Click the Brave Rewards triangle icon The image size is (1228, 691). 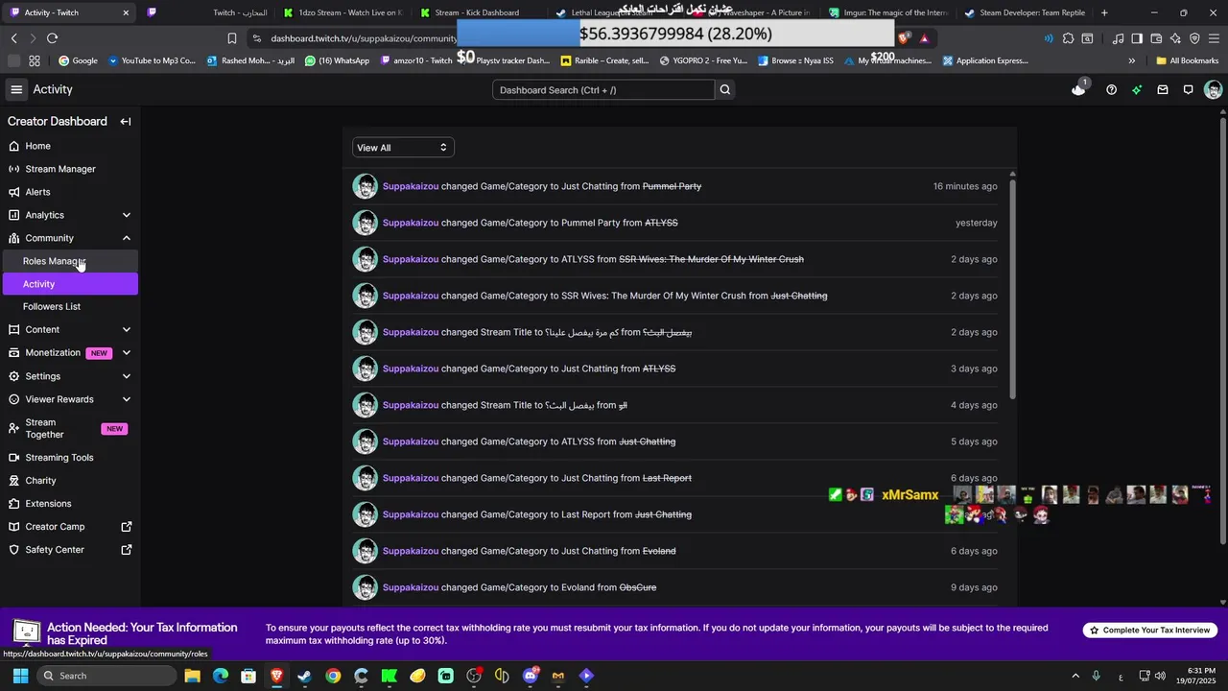[924, 38]
